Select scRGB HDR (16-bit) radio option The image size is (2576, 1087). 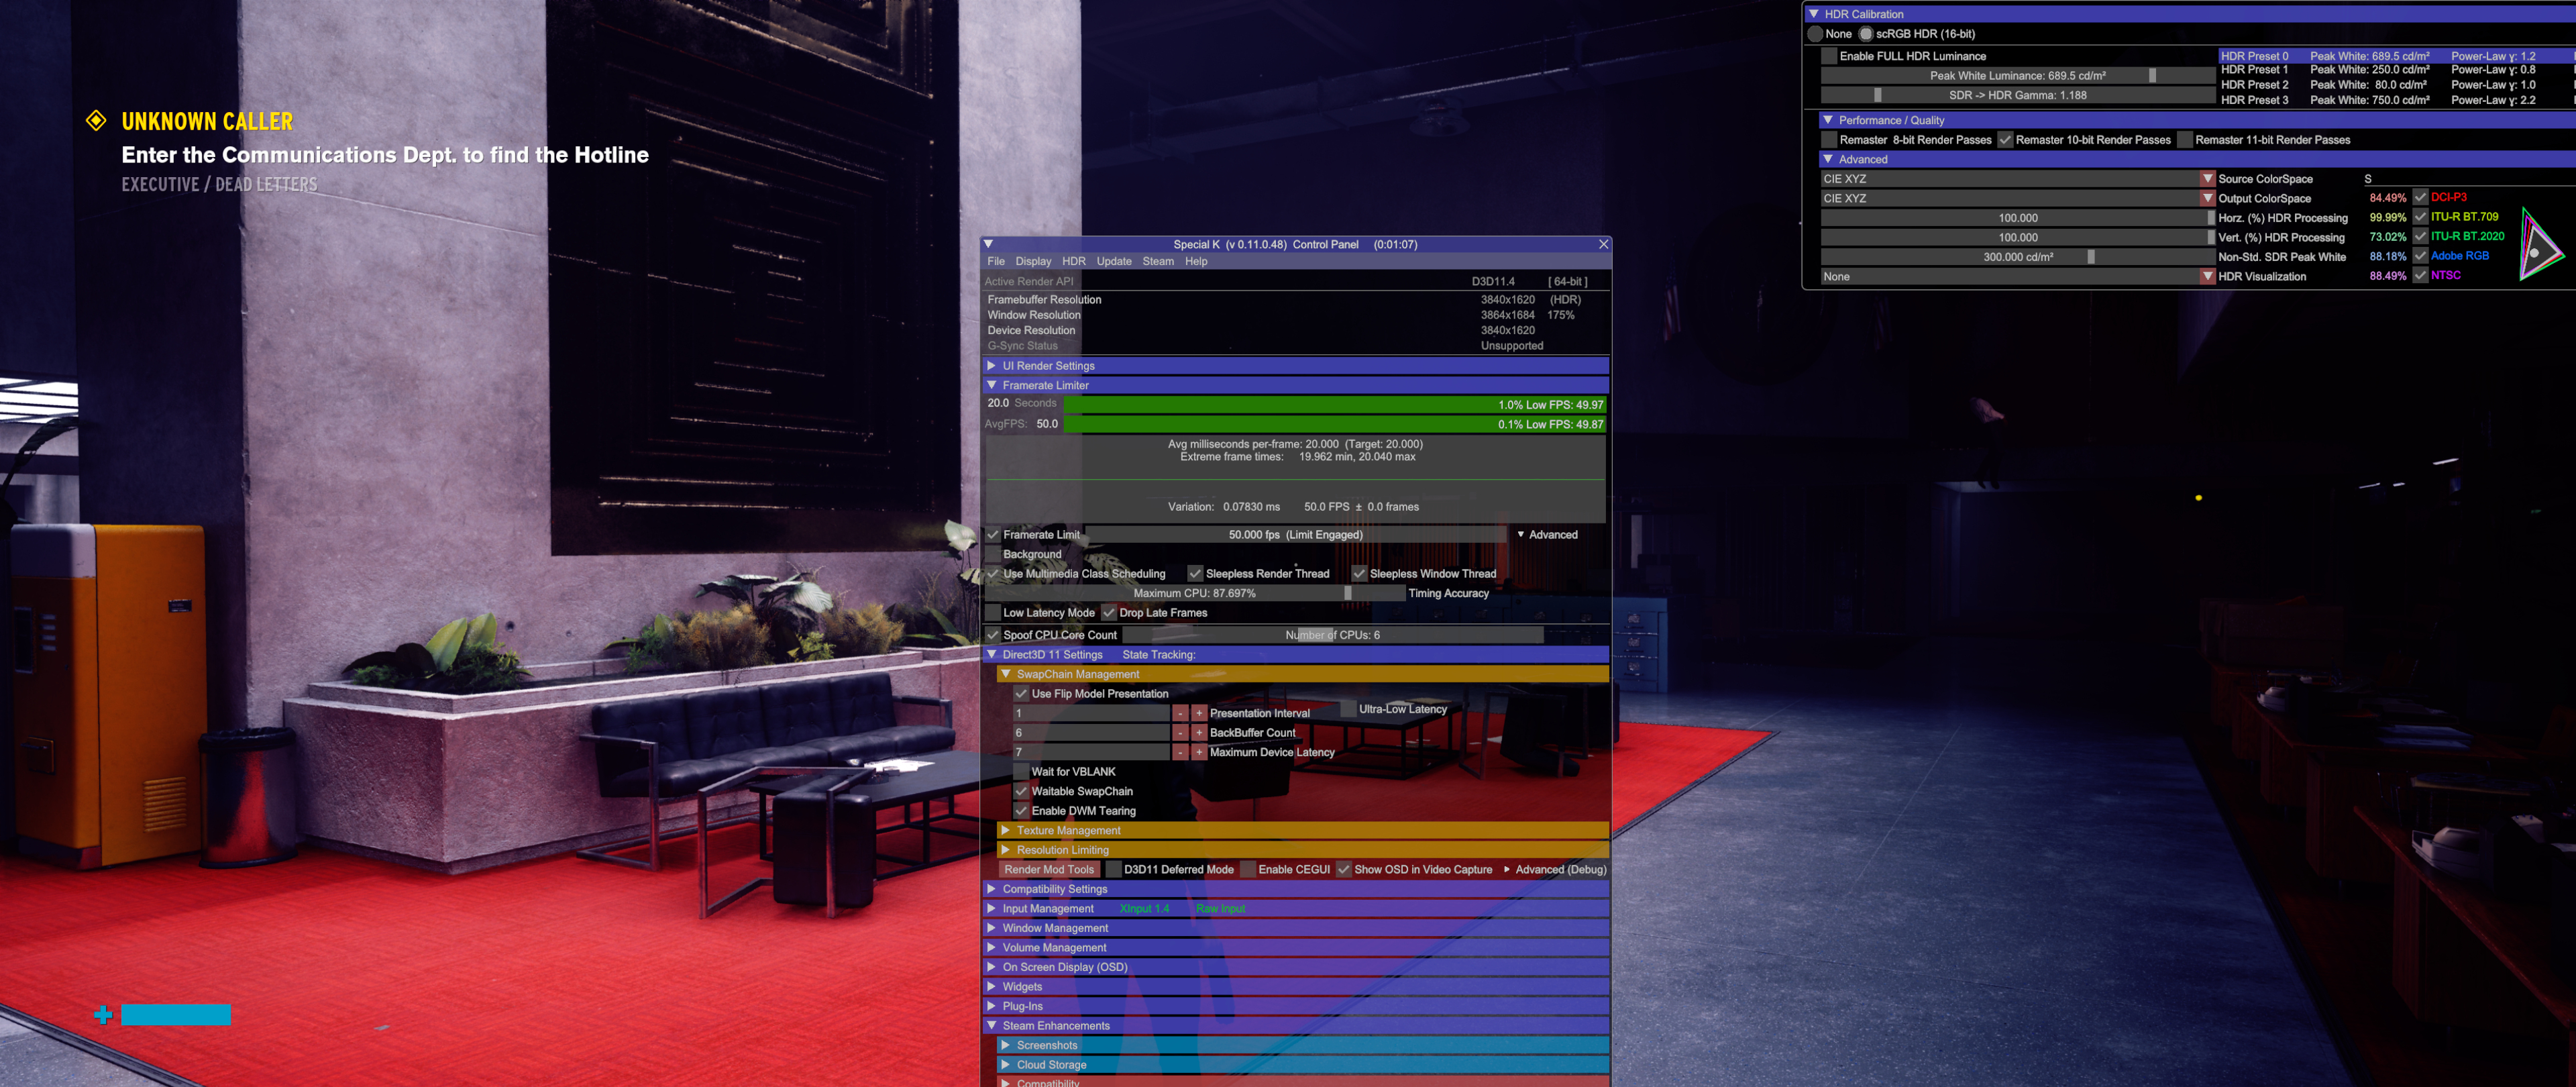pyautogui.click(x=1866, y=34)
